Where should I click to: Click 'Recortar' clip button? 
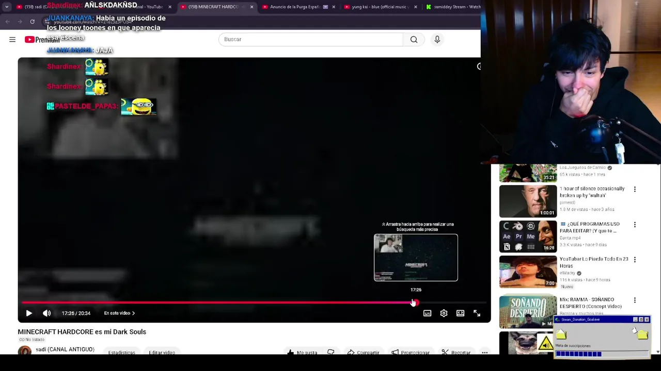(456, 352)
